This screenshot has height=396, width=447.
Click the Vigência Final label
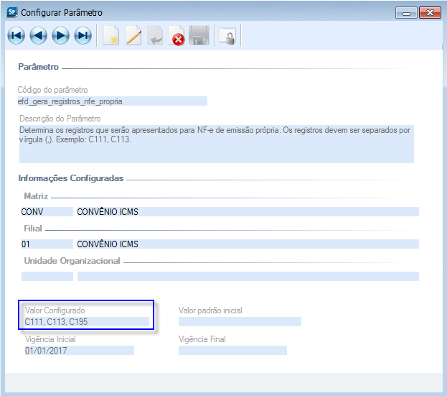click(202, 339)
